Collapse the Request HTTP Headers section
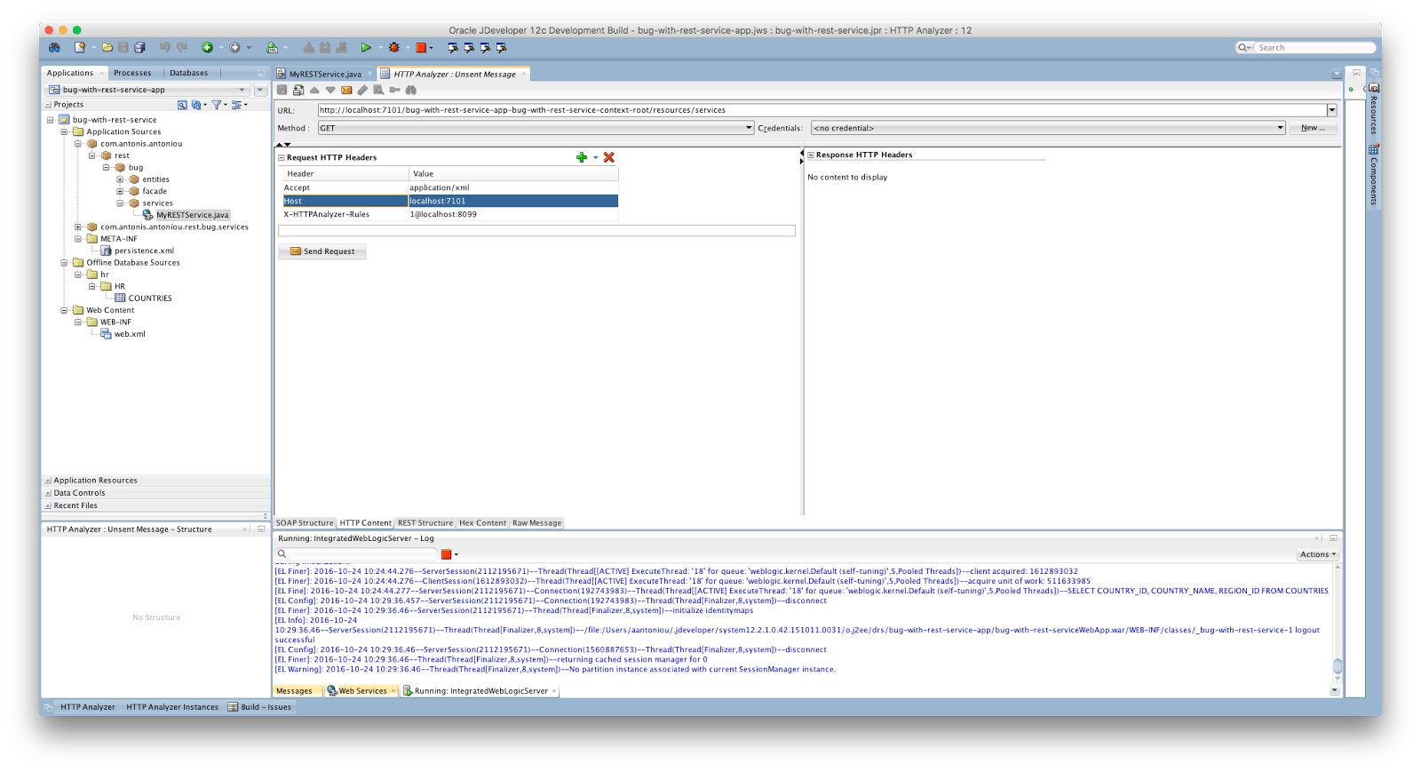 282,158
